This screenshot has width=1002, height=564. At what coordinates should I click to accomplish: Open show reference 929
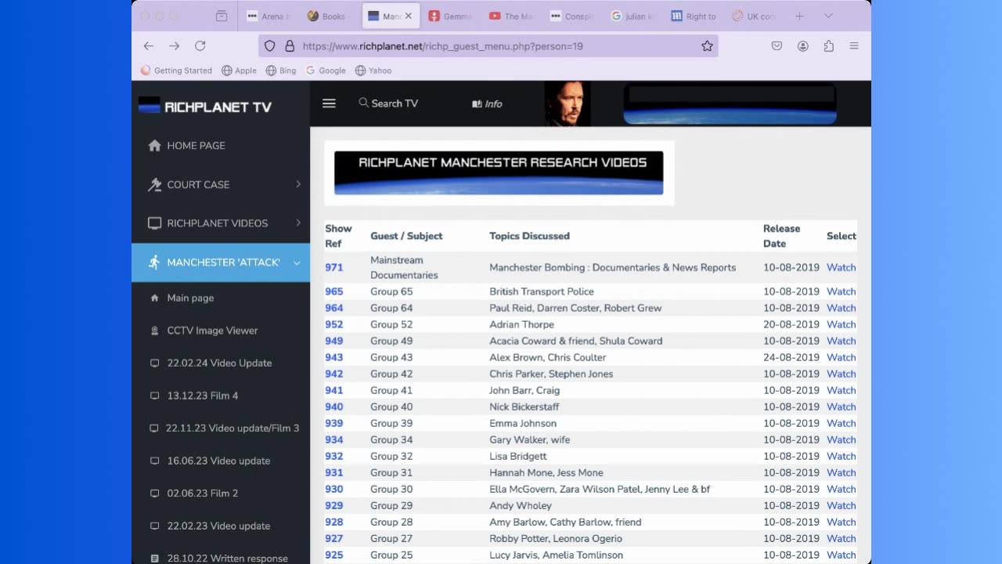coord(334,505)
